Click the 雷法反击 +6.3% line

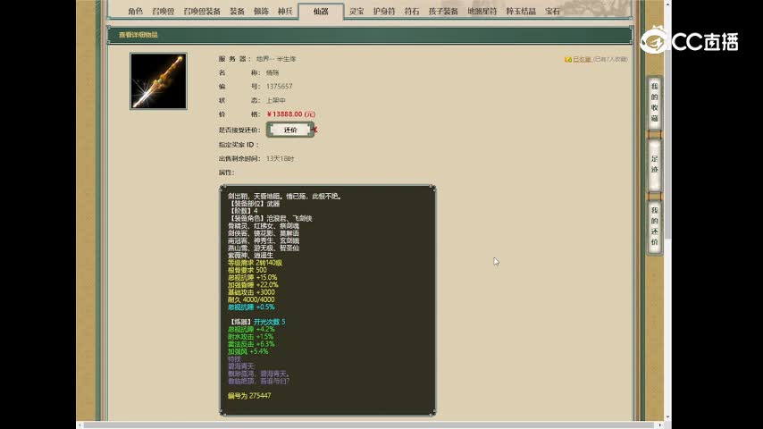click(251, 344)
